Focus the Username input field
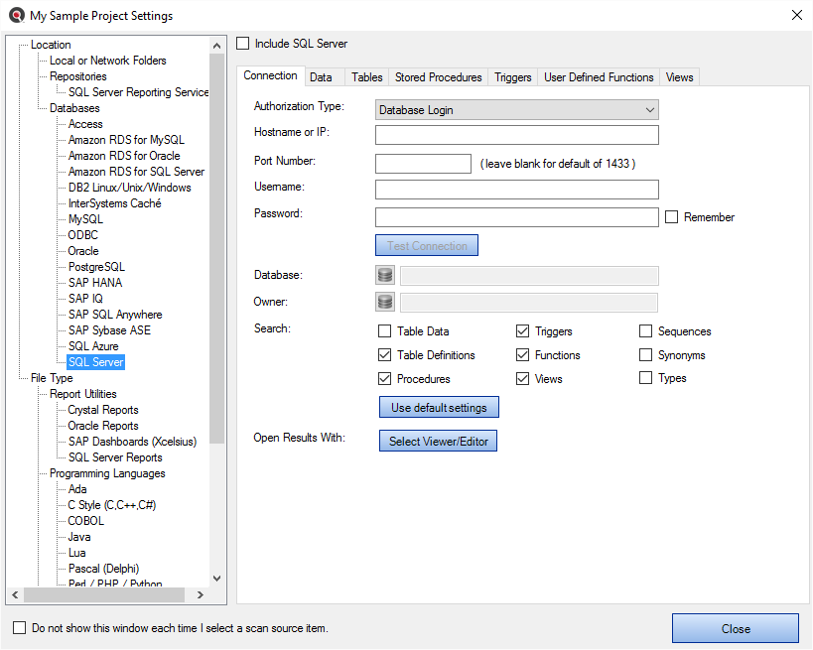Screen dimensions: 813x650 [517, 190]
